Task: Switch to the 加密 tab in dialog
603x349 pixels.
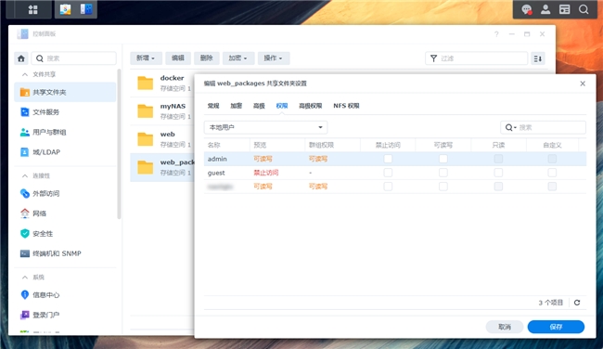Action: (x=237, y=106)
